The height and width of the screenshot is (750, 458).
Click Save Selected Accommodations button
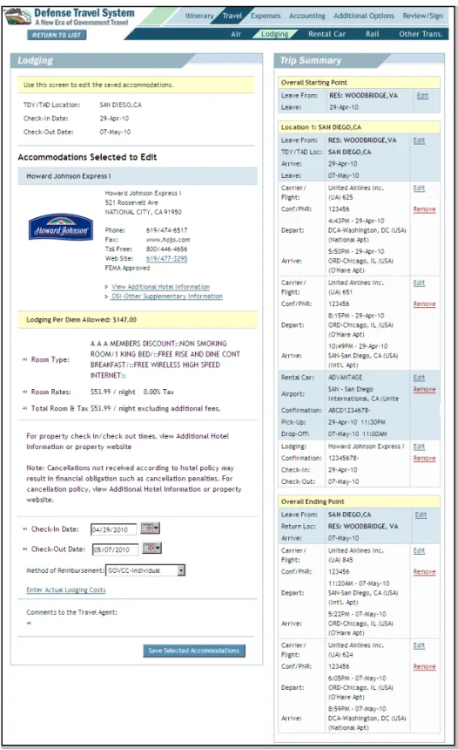click(x=194, y=651)
